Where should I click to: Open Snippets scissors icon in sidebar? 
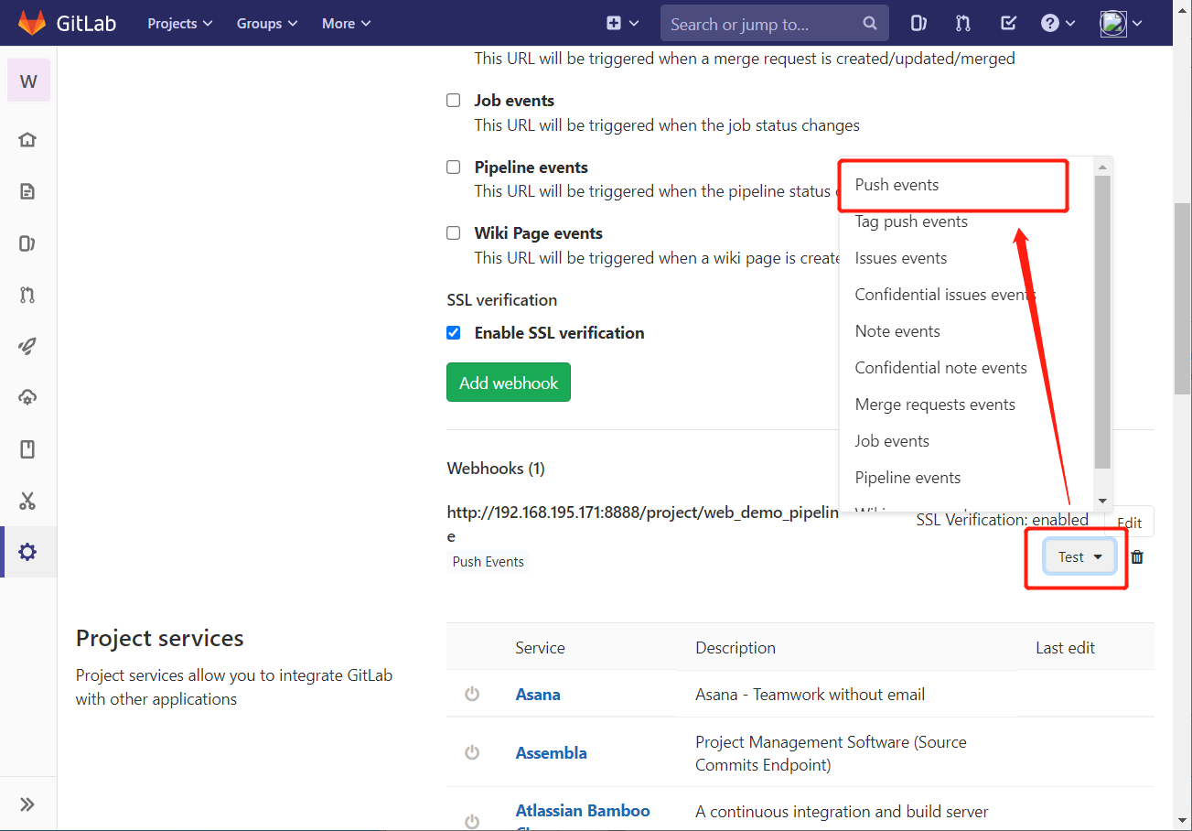(x=27, y=501)
